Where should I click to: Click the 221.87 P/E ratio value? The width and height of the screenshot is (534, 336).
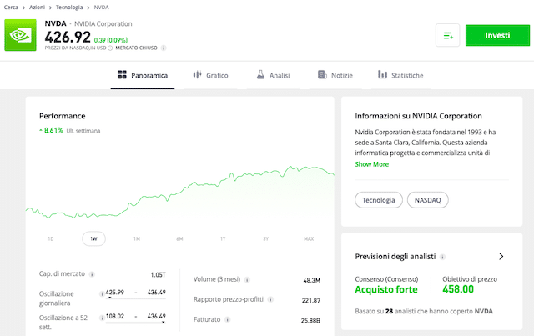click(x=311, y=301)
